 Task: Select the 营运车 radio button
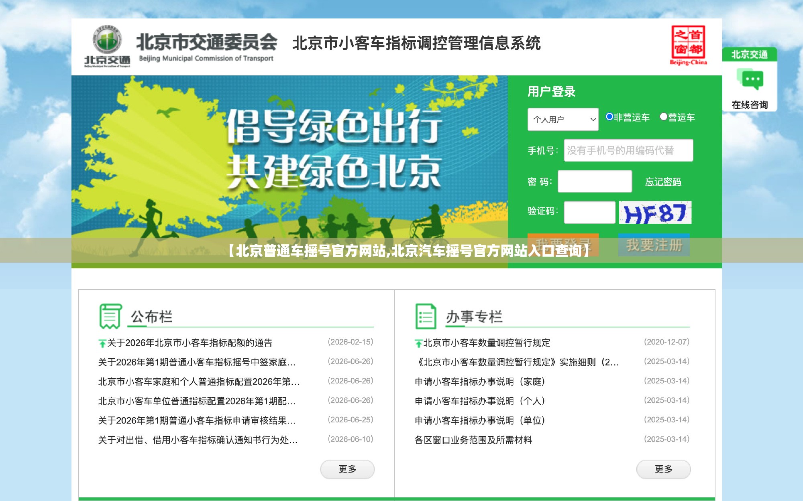664,117
